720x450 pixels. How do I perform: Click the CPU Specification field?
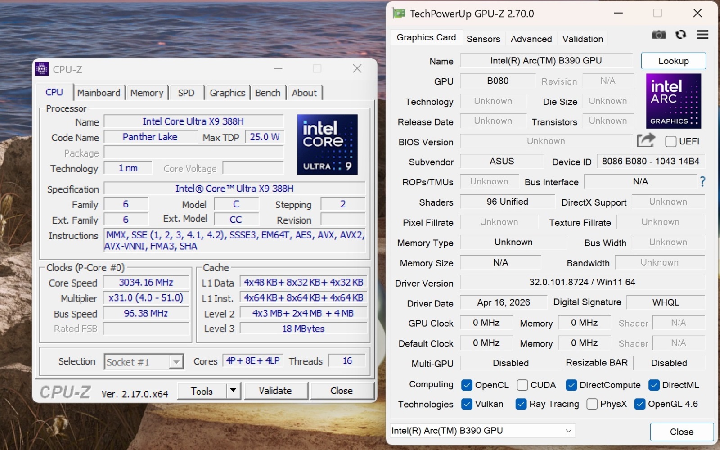(x=235, y=189)
